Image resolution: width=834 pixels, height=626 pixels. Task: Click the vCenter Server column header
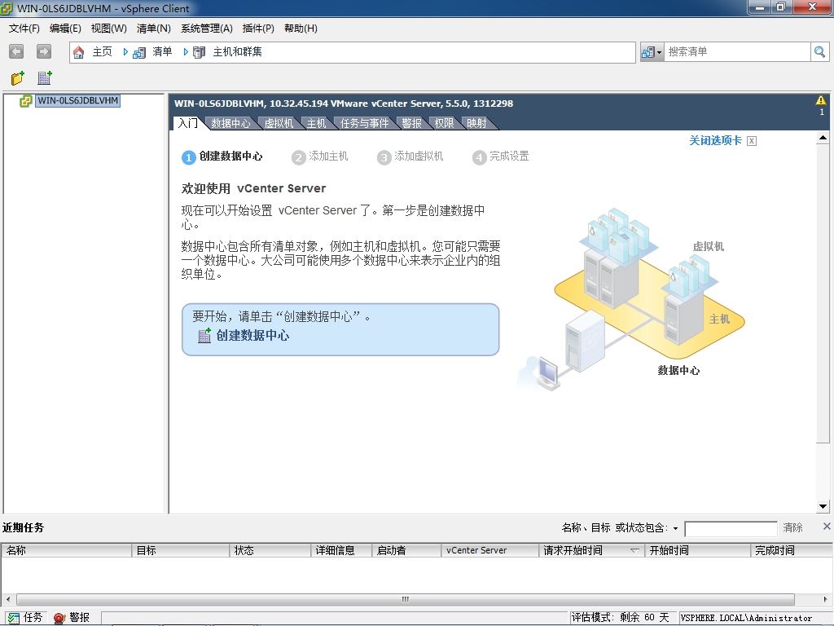490,550
